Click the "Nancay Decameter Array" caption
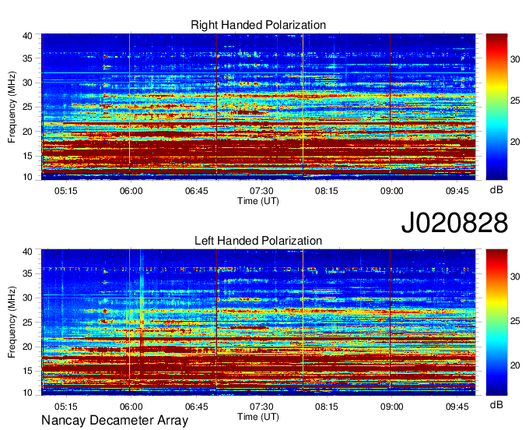Viewport: 529px width, 430px height. click(x=114, y=421)
